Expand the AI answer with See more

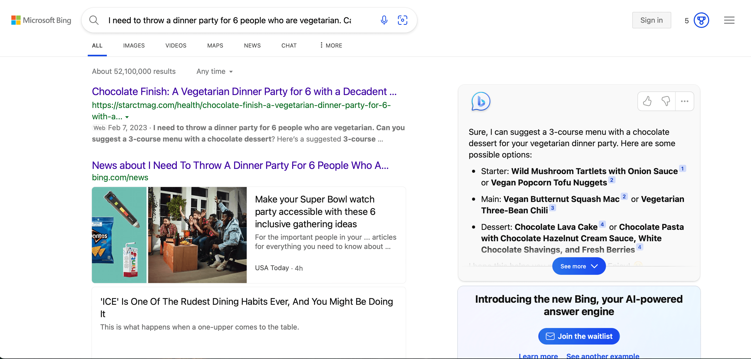[579, 266]
